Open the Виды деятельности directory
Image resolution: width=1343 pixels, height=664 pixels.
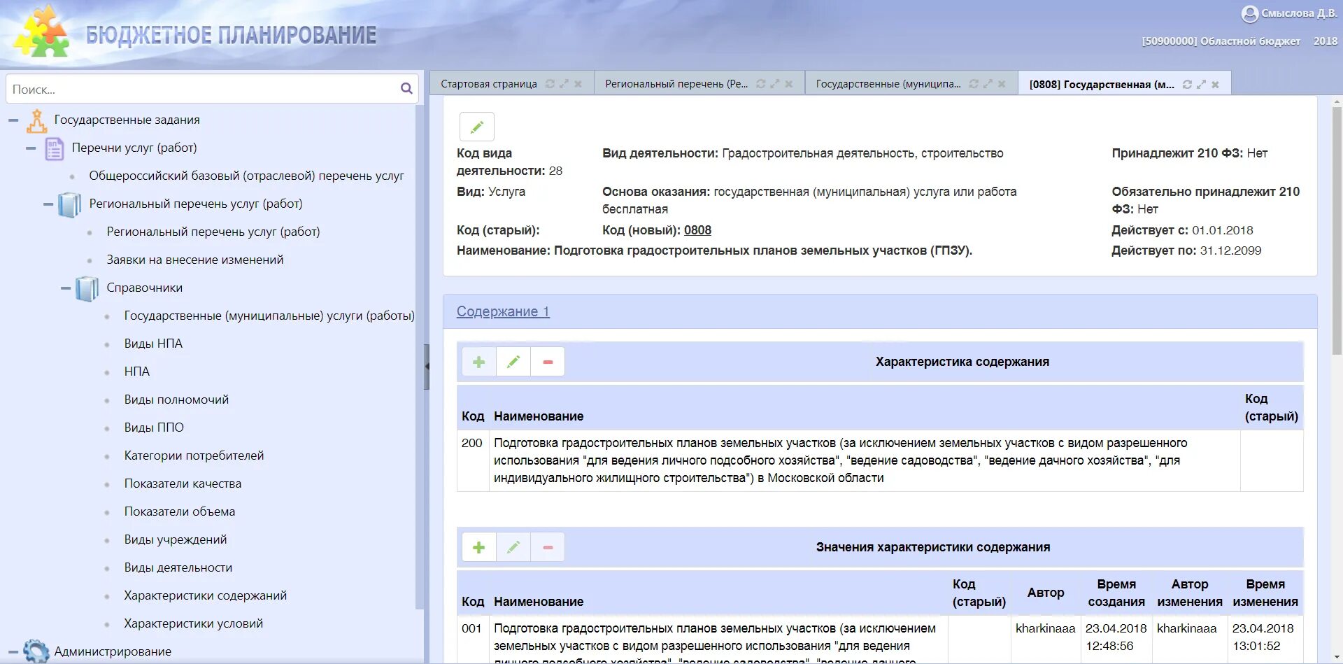[178, 567]
